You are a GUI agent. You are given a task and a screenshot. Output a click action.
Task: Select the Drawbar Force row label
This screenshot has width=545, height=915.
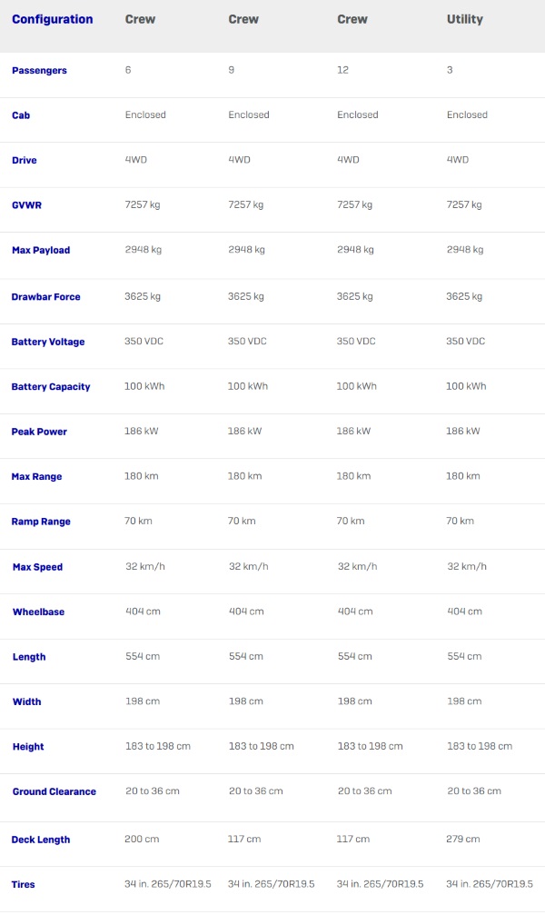coord(45,297)
